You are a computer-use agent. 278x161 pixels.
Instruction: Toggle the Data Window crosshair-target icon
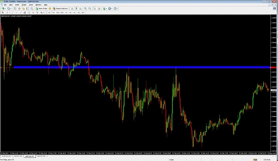coord(19,8)
